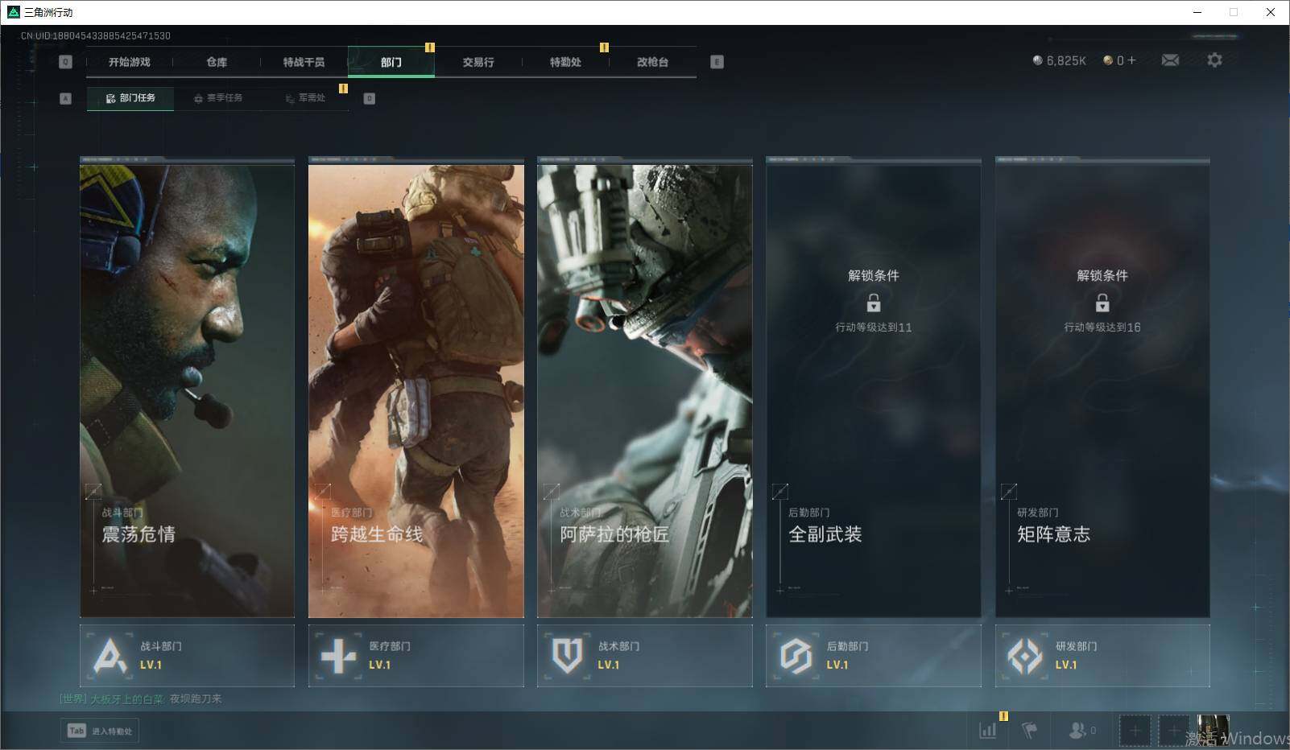The image size is (1290, 750).
Task: Open the 跨越生命线 mission card
Action: click(x=416, y=388)
